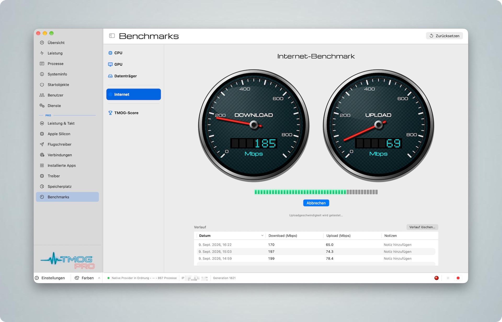Viewport: 502px width, 322px height.
Task: Open Flugschreiber section
Action: (67, 144)
